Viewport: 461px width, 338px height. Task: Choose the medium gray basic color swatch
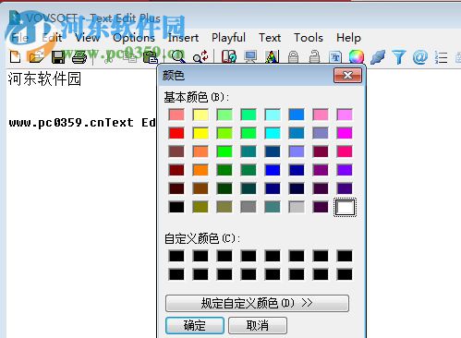pos(249,207)
